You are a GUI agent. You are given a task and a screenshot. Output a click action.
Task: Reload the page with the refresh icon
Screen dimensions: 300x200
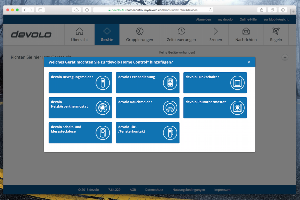pos(210,10)
